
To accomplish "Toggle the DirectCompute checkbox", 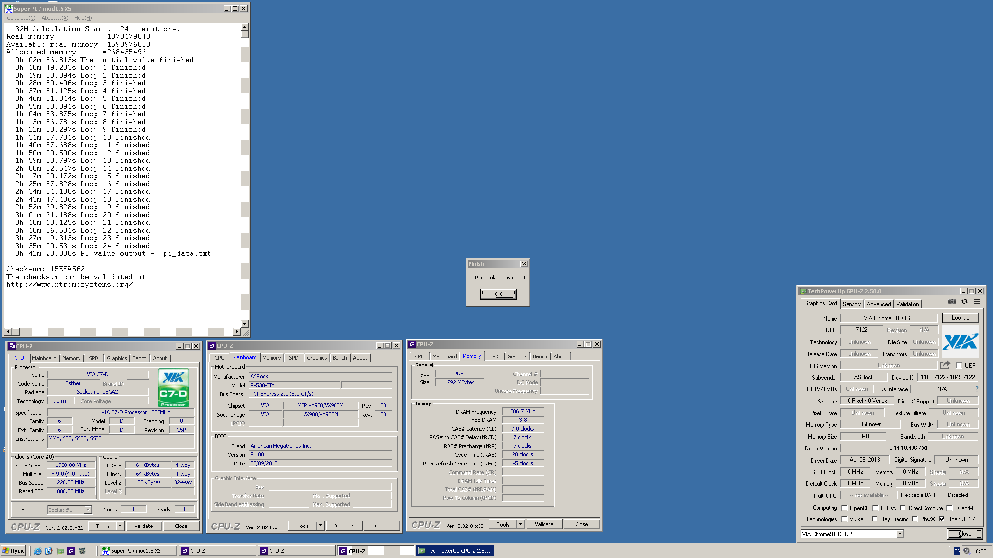I will pyautogui.click(x=903, y=508).
